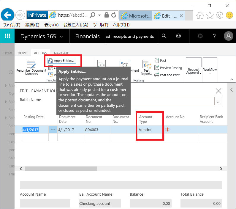This screenshot has height=209, width=236.
Task: Close the Edit browser tab
Action: pyautogui.click(x=181, y=16)
